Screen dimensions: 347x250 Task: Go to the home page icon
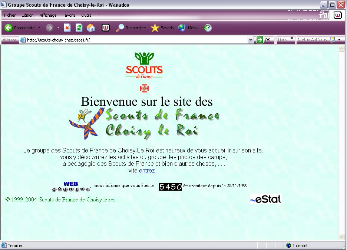pyautogui.click(x=91, y=28)
